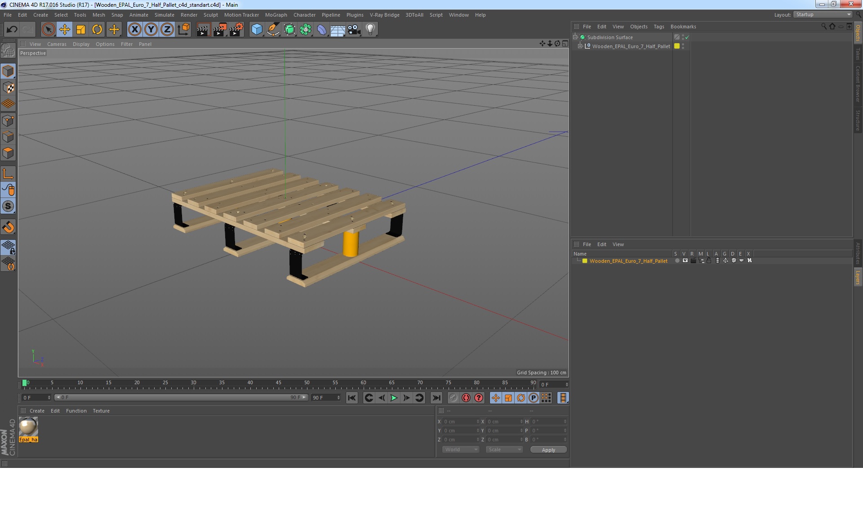The height and width of the screenshot is (521, 863).
Task: Click the Apply button
Action: (x=548, y=450)
